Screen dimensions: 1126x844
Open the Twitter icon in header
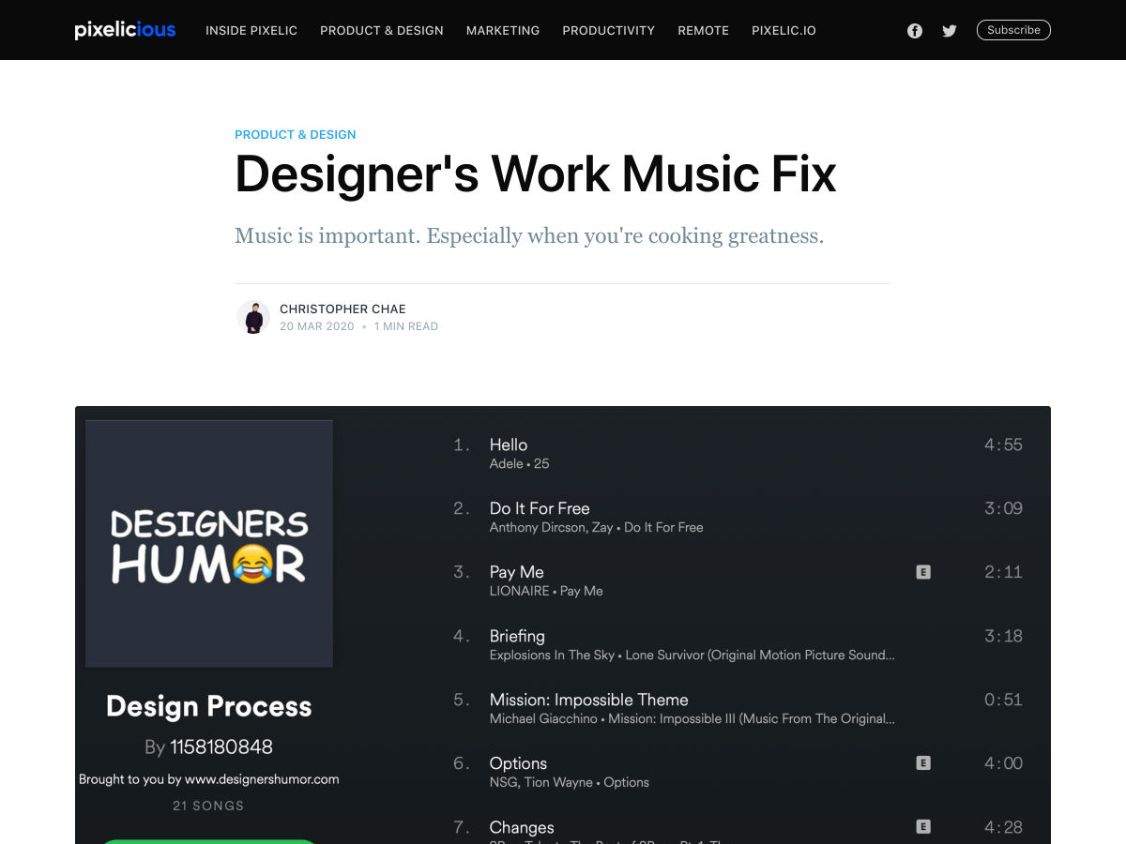click(x=950, y=31)
